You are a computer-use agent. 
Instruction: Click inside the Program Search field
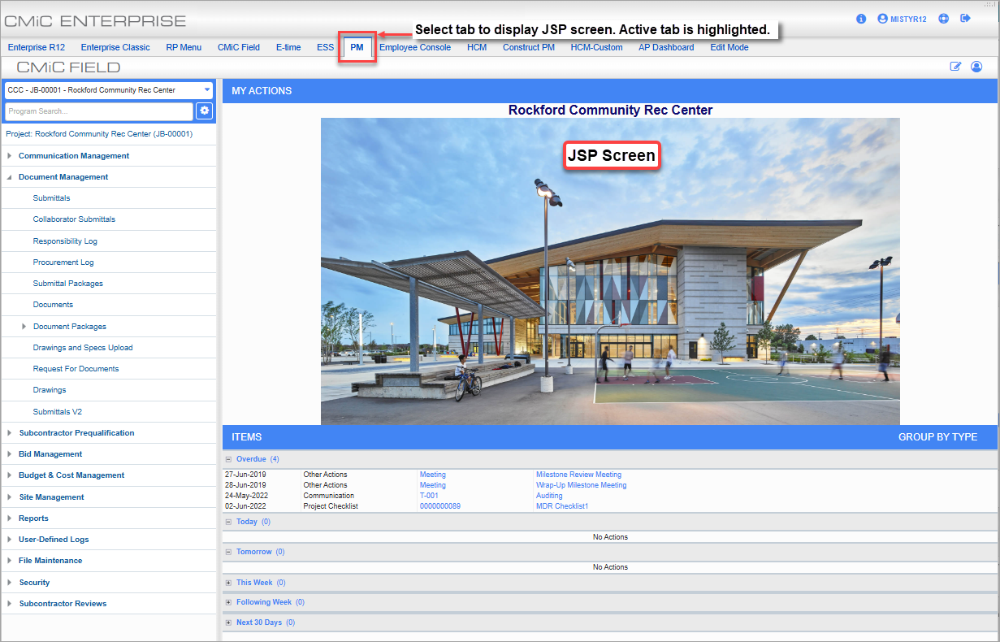pos(97,111)
